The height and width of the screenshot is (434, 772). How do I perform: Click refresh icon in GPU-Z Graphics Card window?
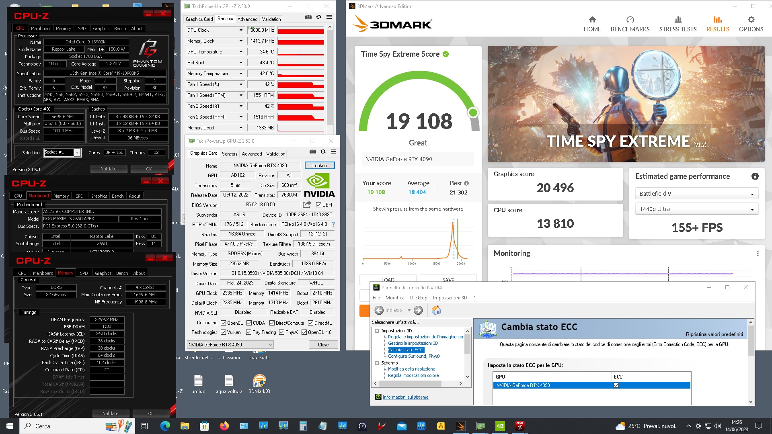click(323, 152)
